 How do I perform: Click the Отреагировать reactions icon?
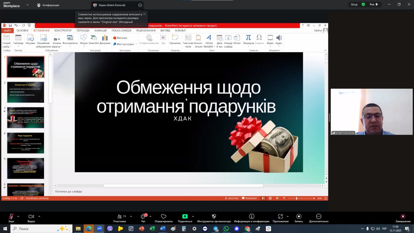164,217
